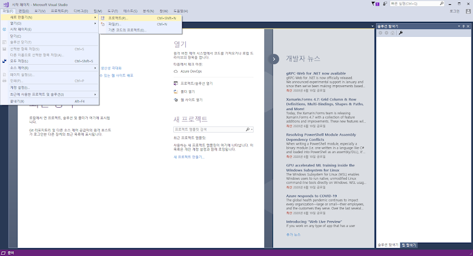
Task: Collapse the 개발자 뉴스 panel with arrow button
Action: pos(274,59)
